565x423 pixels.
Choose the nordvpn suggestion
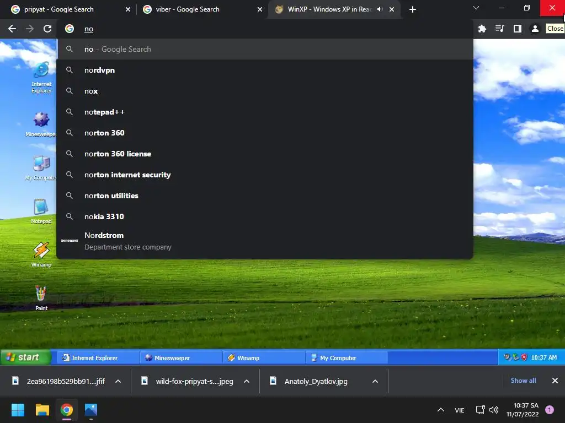tap(265, 70)
